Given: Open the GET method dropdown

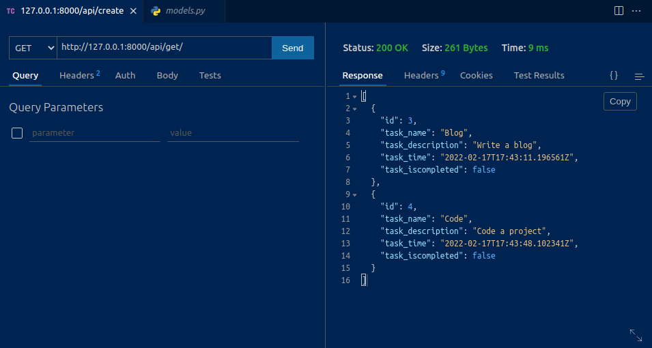Looking at the screenshot, I should [33, 48].
